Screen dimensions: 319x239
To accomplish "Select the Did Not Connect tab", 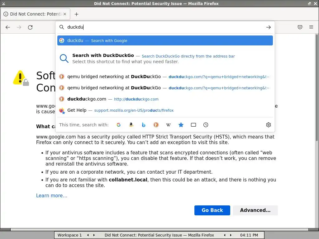I will coord(36,14).
